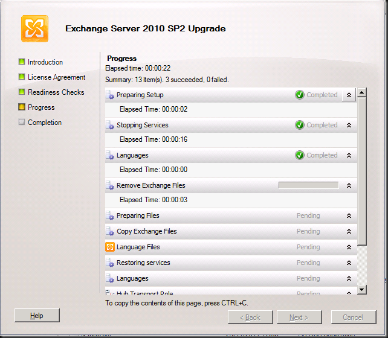Click the green checkmark beside completed Languages

click(x=300, y=155)
